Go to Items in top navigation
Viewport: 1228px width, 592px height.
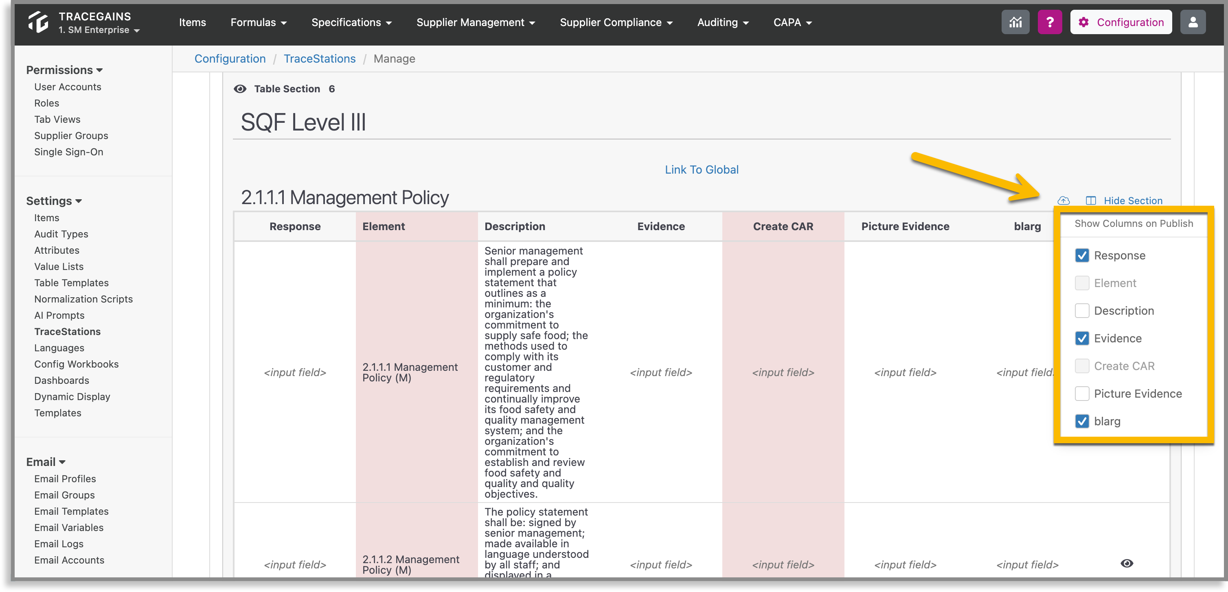[193, 22]
